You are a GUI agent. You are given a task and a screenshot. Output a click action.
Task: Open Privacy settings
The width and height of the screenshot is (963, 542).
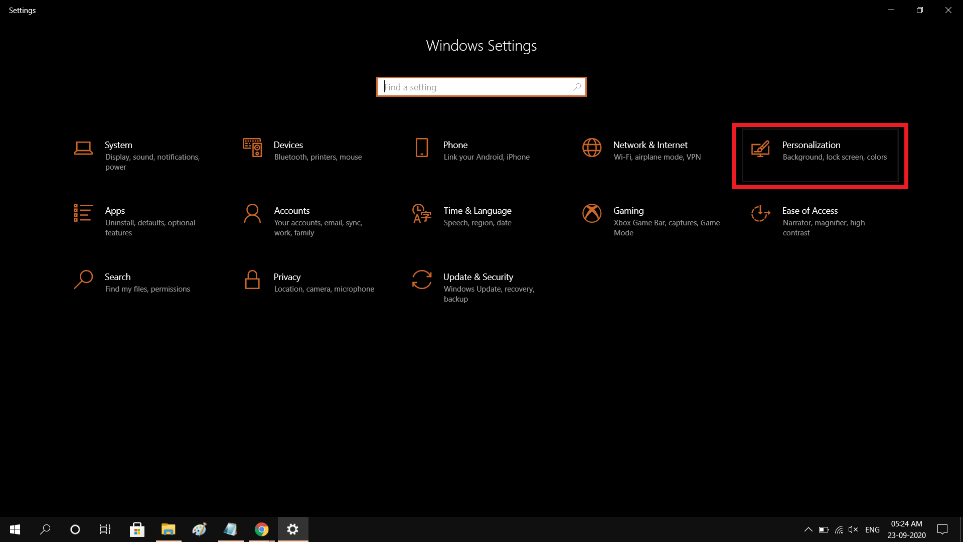coord(306,281)
